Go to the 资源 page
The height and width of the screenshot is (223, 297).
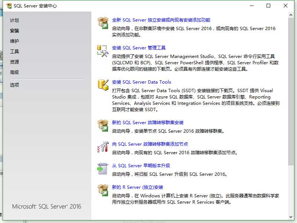(14, 62)
